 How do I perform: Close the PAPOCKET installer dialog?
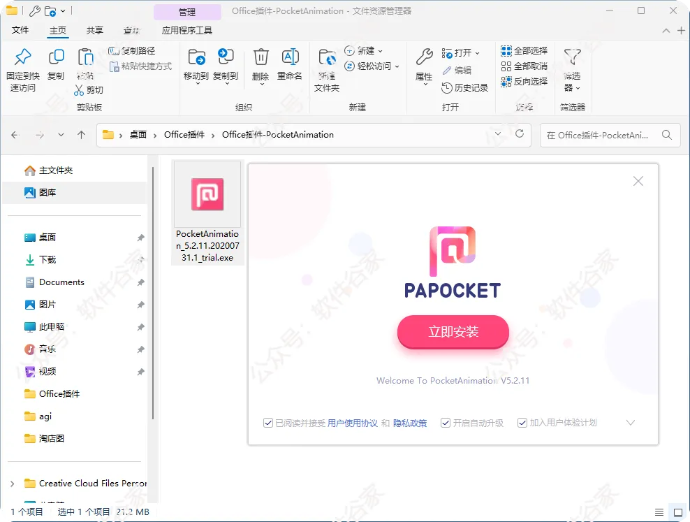[638, 181]
